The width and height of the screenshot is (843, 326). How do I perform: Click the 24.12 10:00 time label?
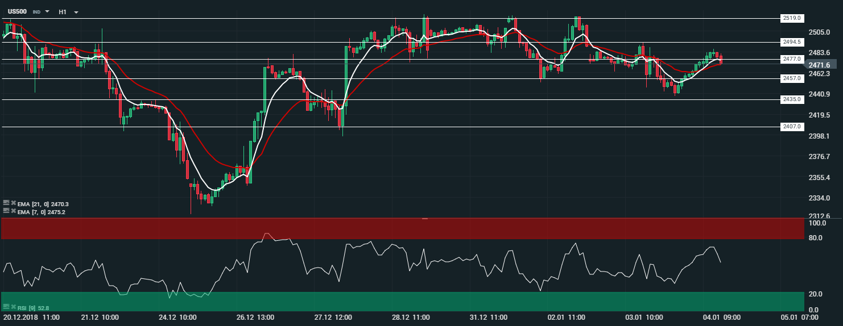tap(177, 317)
